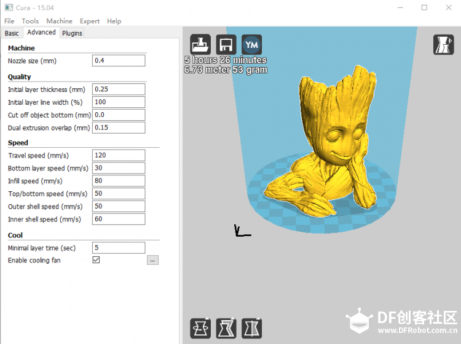
Task: Click the 'Machine' section heading
Action: click(x=21, y=48)
